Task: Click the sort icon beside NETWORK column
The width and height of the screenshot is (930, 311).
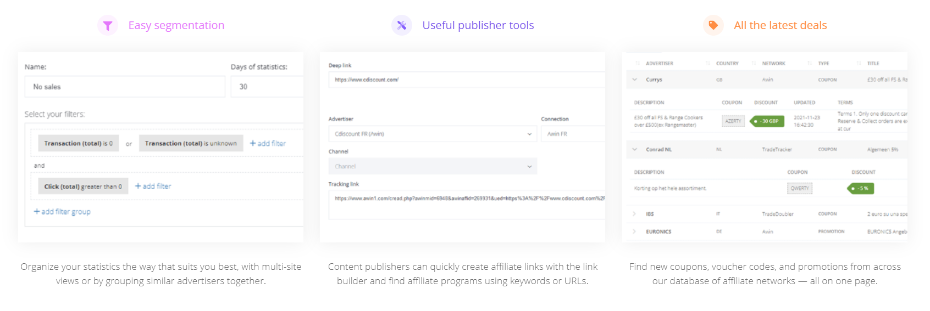Action: (x=754, y=64)
